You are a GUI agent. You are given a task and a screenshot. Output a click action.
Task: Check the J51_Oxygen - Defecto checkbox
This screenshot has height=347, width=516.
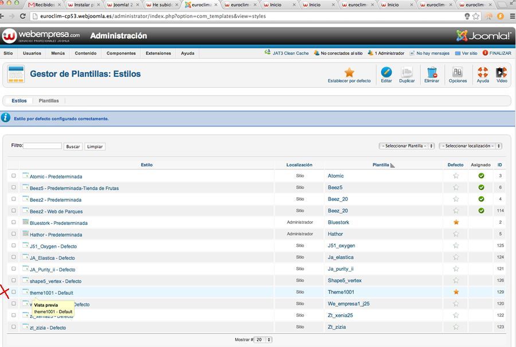click(14, 245)
